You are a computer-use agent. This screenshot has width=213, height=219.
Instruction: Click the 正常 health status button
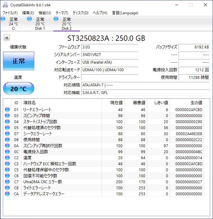(19, 61)
